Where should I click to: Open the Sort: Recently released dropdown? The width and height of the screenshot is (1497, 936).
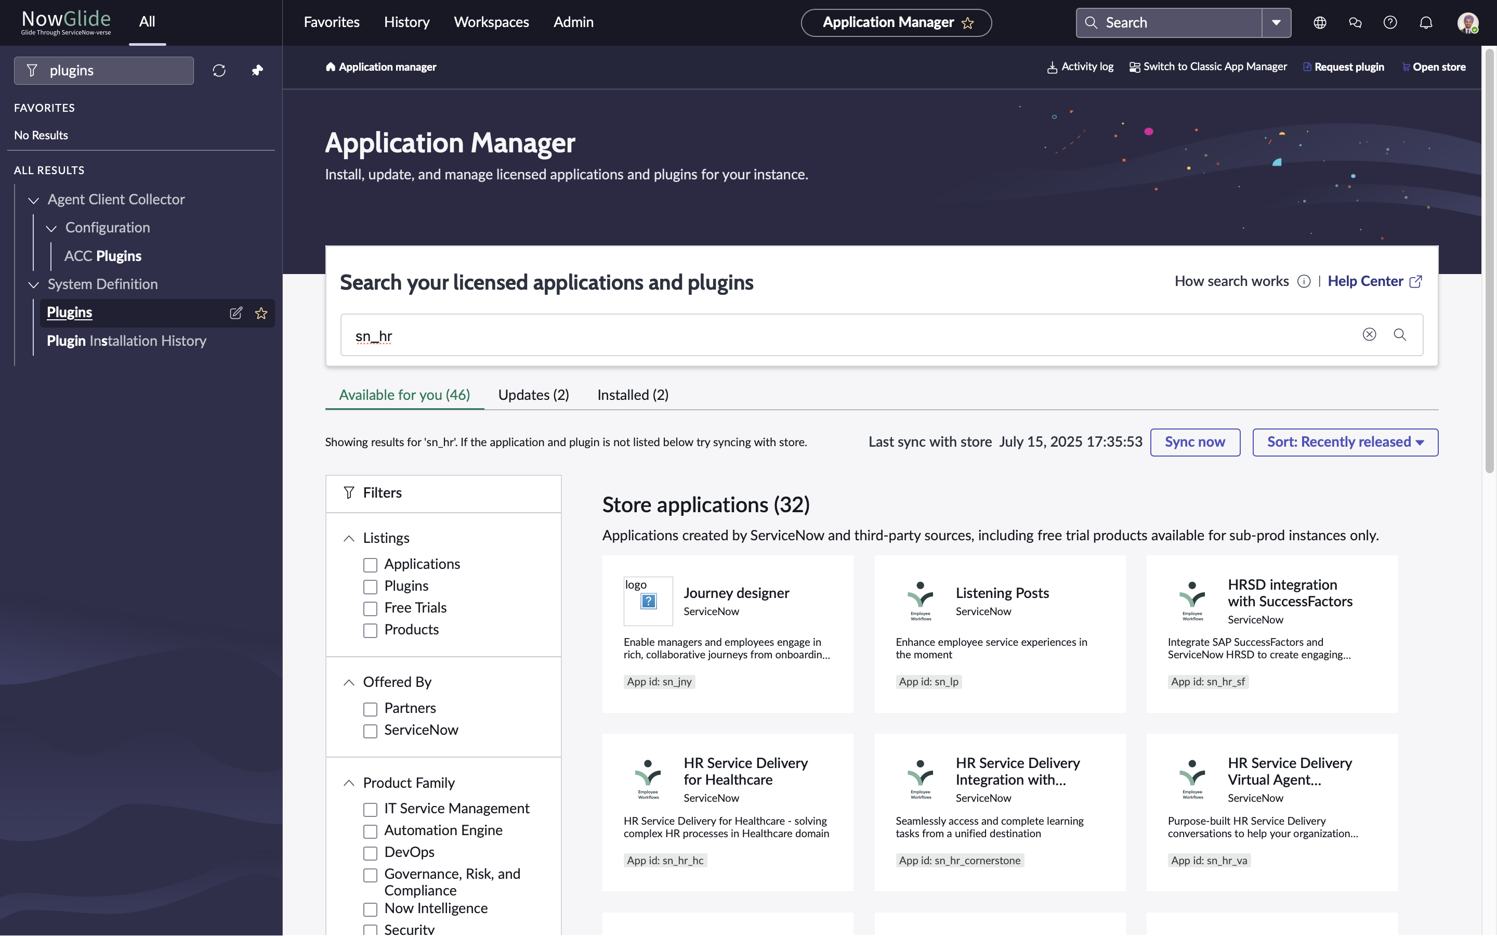[x=1345, y=442]
